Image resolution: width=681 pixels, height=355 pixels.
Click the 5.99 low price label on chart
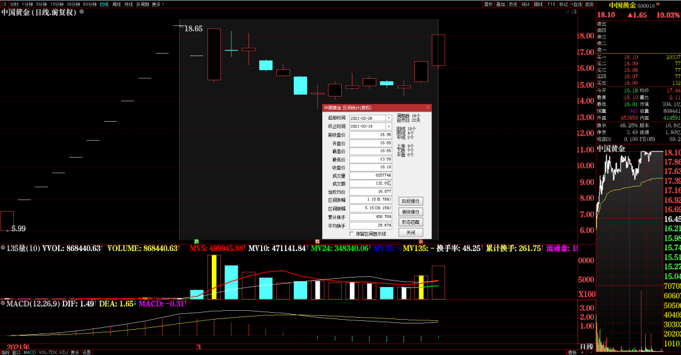(19, 228)
